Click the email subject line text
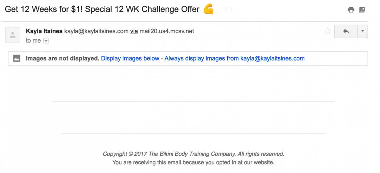This screenshot has width=380, height=173. [102, 9]
